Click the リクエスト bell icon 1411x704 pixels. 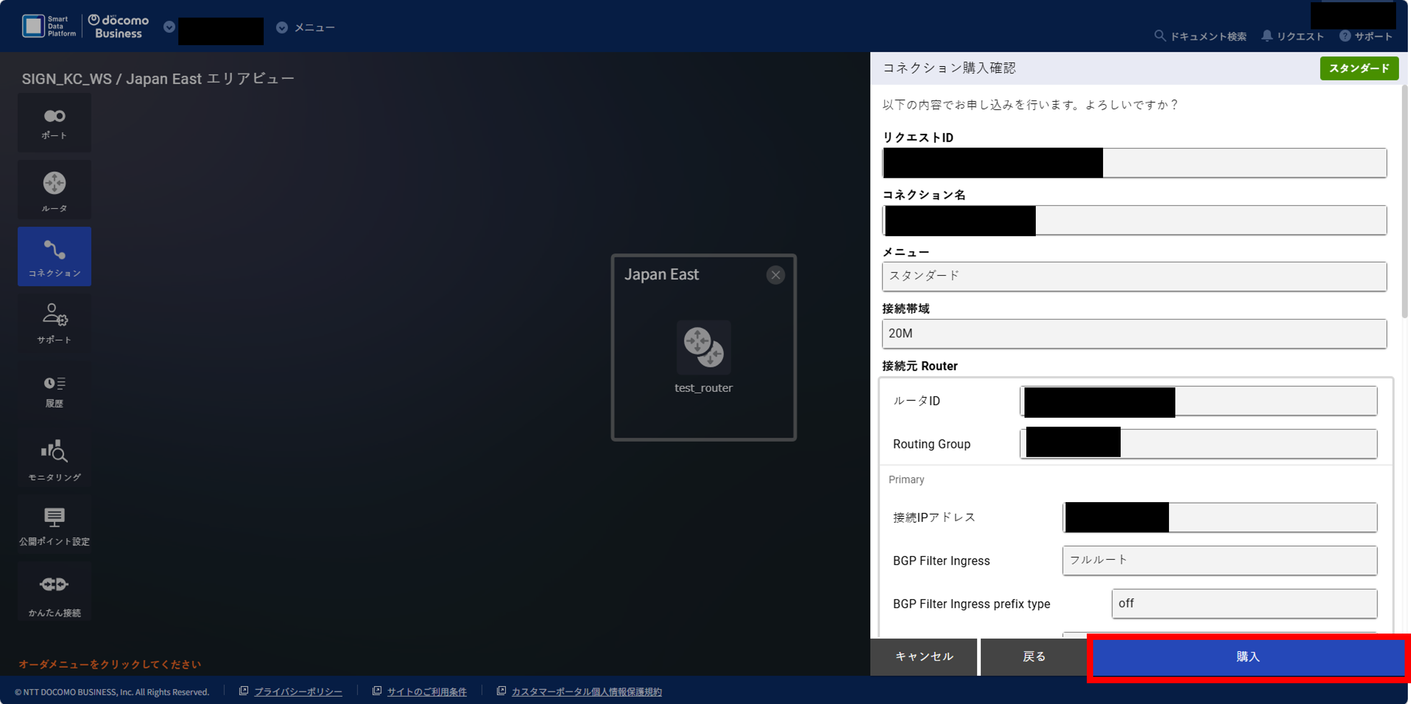(1267, 36)
